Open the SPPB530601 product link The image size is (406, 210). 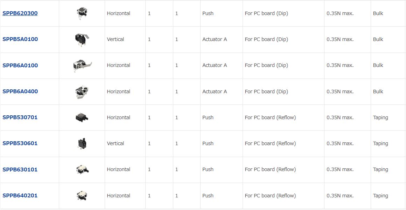click(20, 143)
